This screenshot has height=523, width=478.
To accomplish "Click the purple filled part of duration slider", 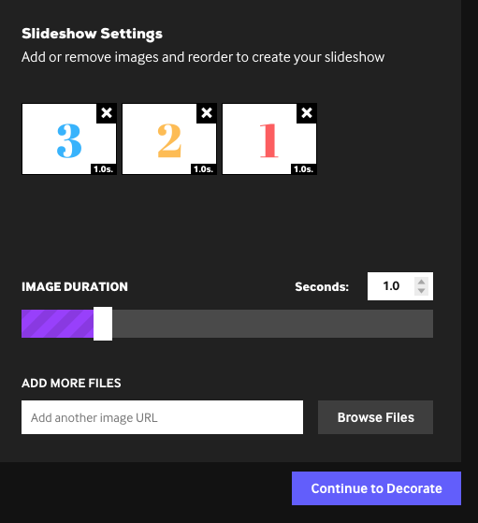I will 57,324.
